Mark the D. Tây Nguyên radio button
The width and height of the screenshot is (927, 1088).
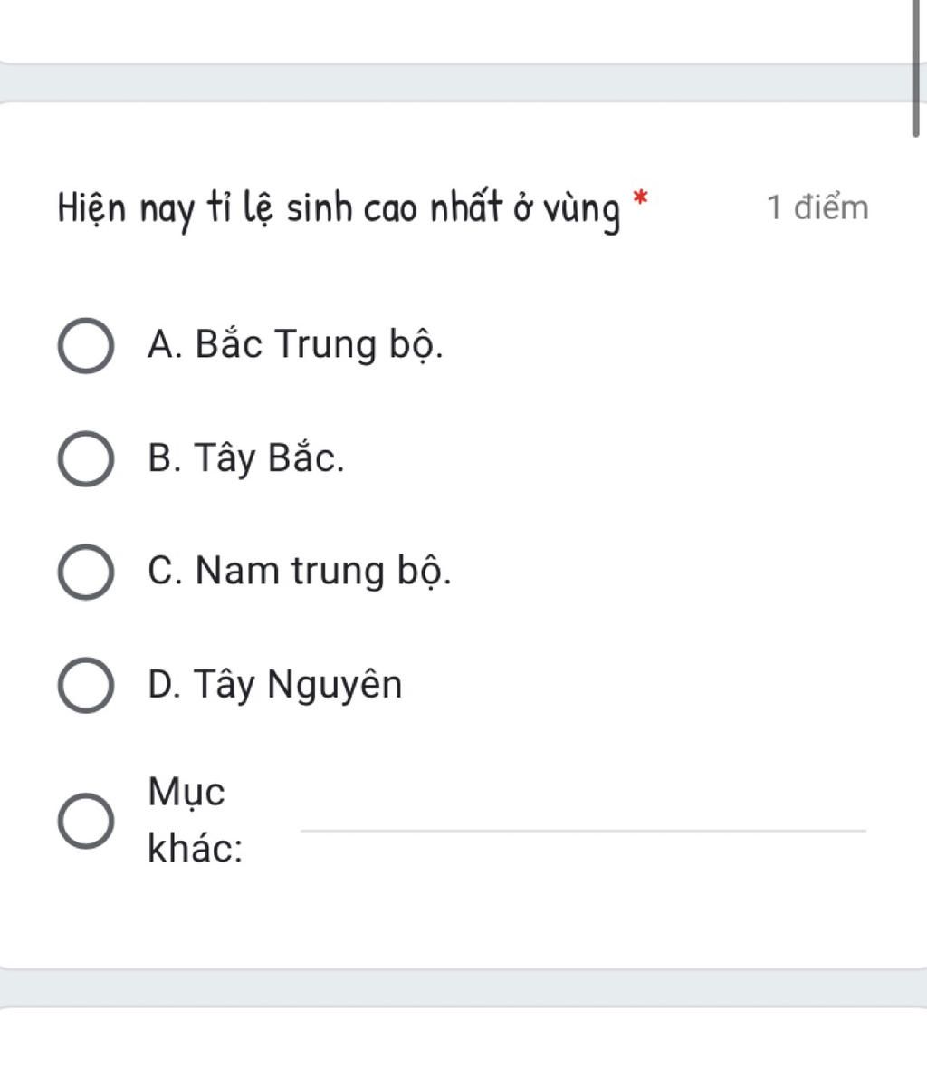pyautogui.click(x=86, y=685)
